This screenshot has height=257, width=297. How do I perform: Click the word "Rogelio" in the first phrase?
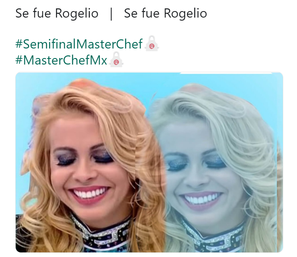tap(77, 13)
